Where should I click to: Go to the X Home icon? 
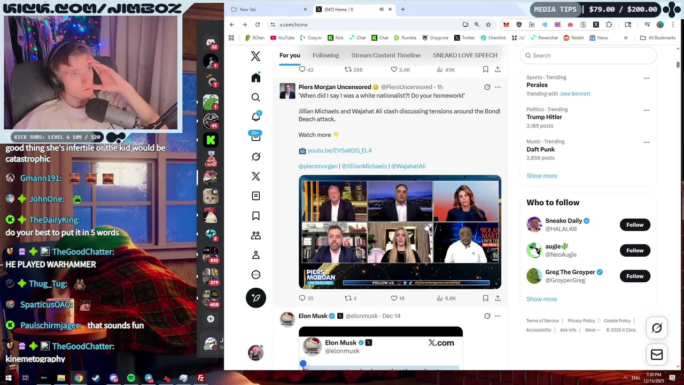click(255, 78)
